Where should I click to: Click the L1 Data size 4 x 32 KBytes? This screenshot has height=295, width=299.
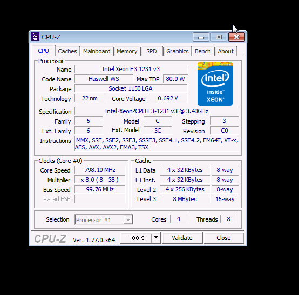coord(185,170)
